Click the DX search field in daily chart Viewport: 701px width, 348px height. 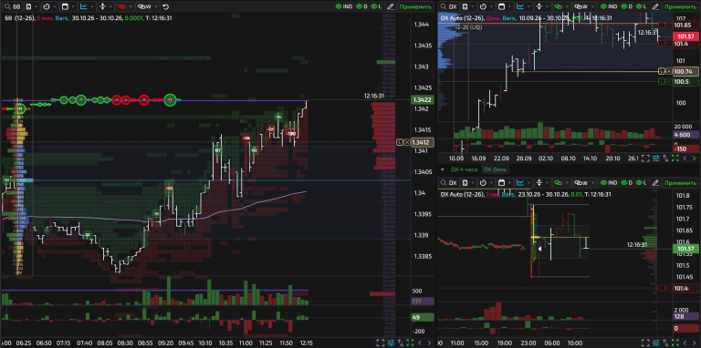pyautogui.click(x=449, y=6)
